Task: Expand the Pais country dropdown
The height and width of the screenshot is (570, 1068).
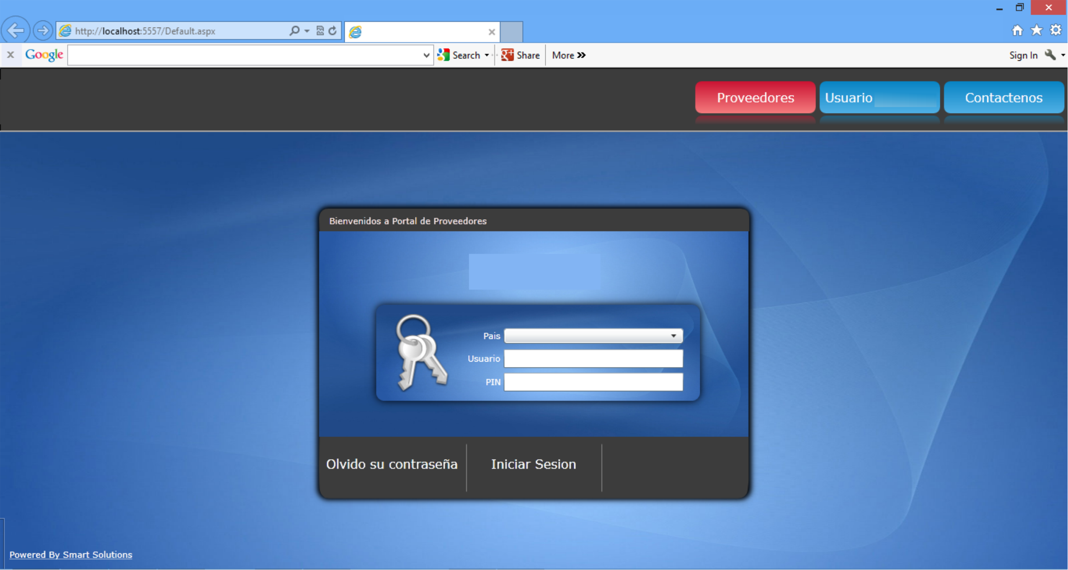Action: pos(593,336)
